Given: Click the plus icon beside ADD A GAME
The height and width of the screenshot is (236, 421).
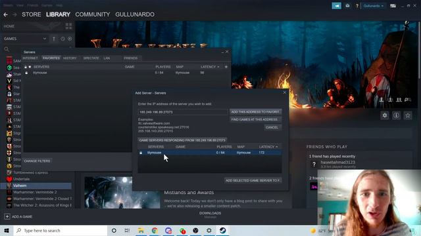Looking at the screenshot, I should click(7, 216).
